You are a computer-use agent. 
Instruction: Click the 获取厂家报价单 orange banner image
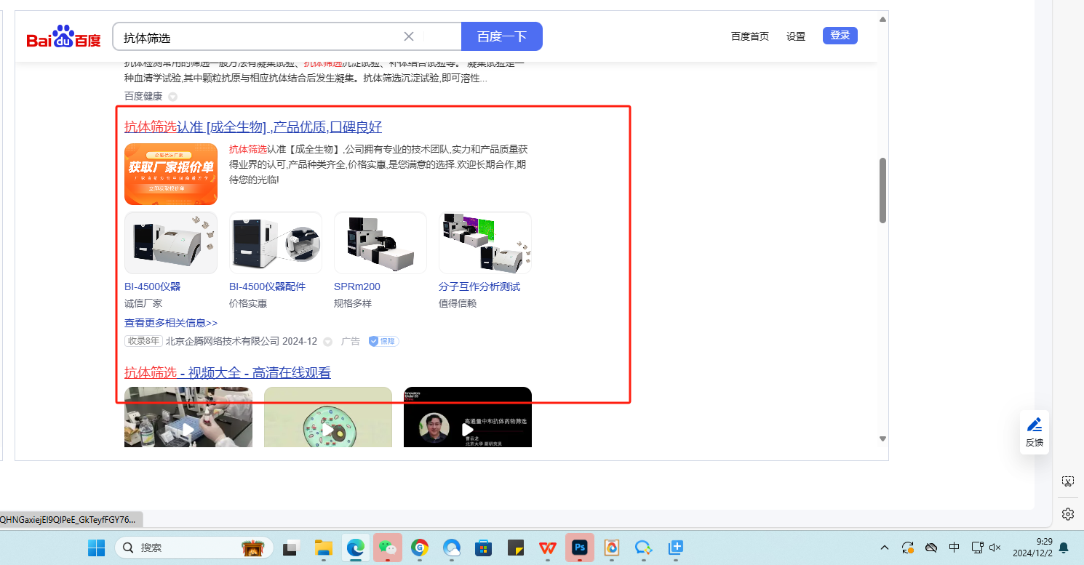pos(171,174)
